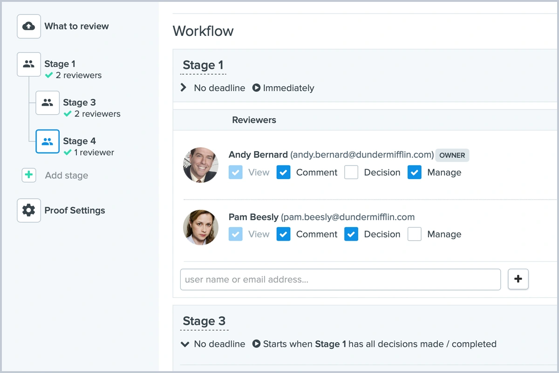The width and height of the screenshot is (559, 373).
Task: Enable Manage checkbox for Pam Beesly
Action: point(414,234)
